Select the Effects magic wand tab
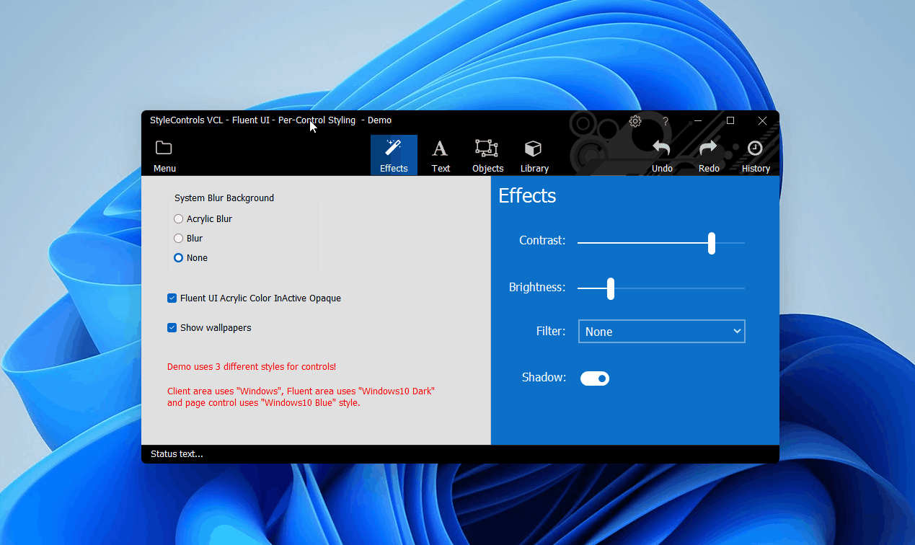 [394, 155]
